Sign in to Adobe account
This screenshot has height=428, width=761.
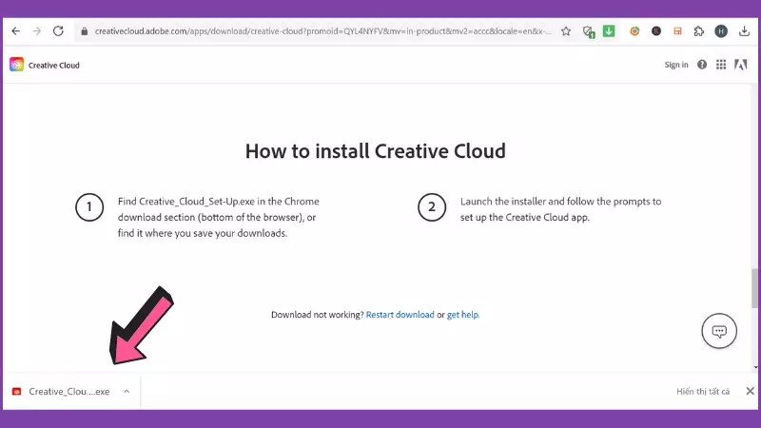pos(676,65)
